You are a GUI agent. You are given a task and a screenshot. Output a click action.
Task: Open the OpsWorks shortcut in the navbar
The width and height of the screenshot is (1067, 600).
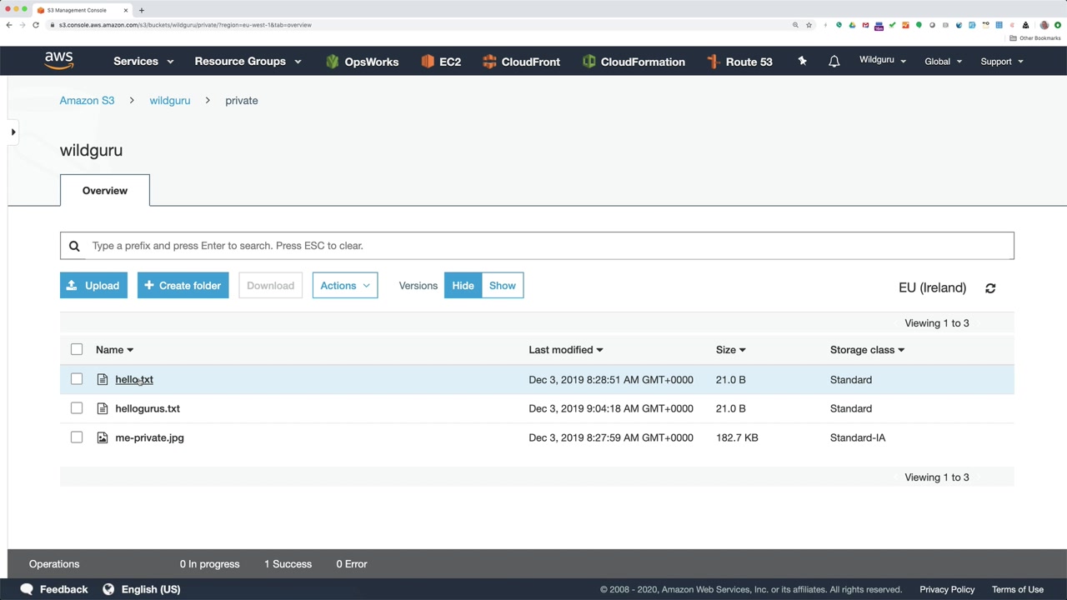(x=362, y=62)
